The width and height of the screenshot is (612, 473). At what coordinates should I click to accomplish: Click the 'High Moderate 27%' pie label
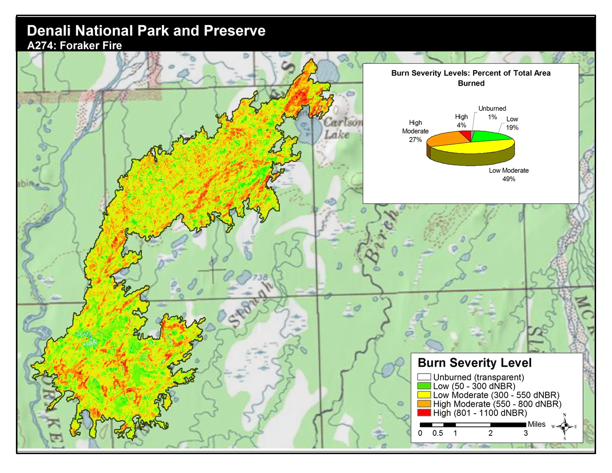coord(415,131)
